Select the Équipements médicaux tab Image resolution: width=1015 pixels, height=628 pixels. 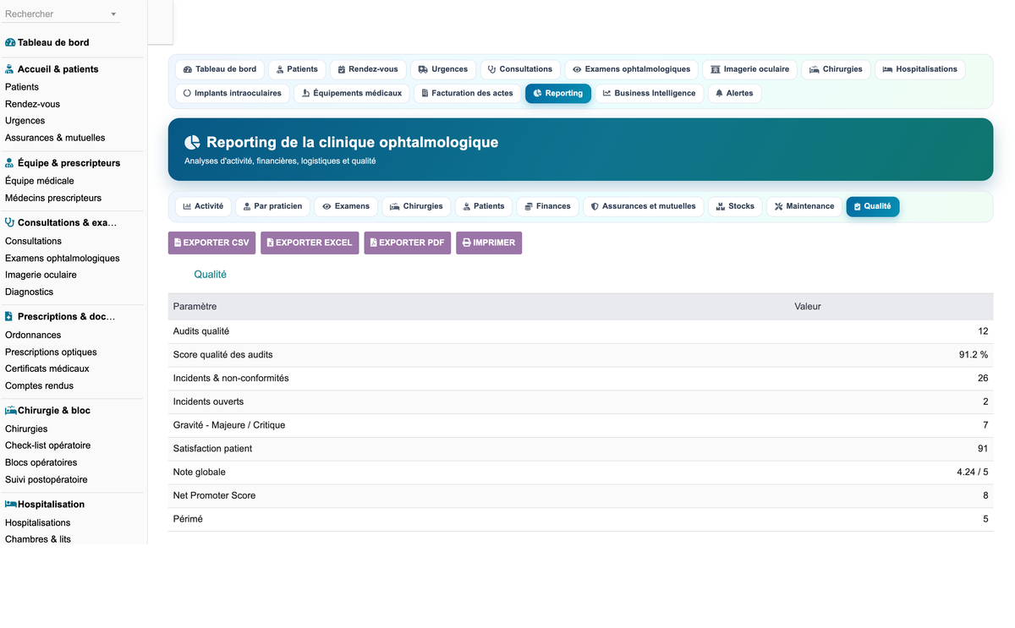coord(352,93)
